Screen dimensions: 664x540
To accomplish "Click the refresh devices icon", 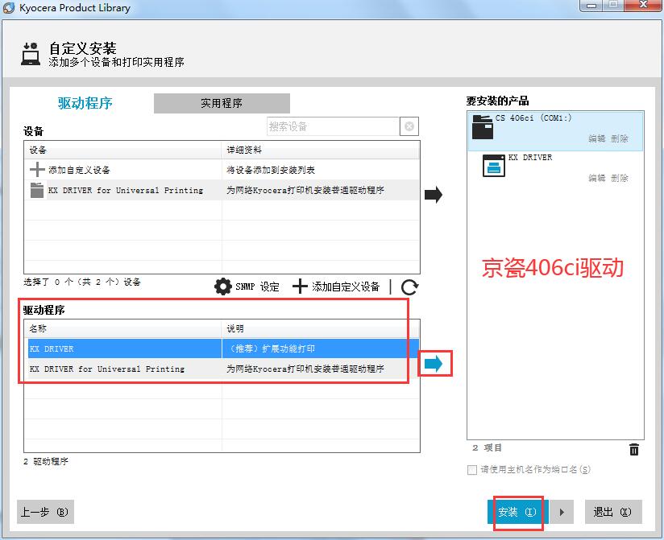I will coord(409,286).
